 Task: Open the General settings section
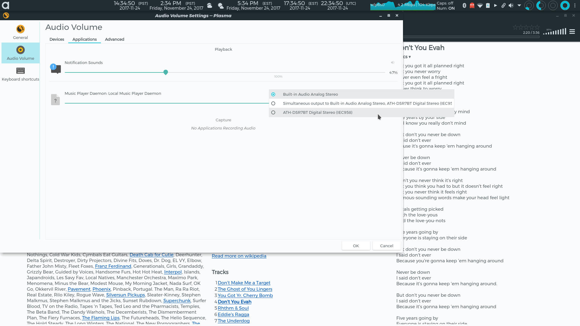[x=20, y=32]
